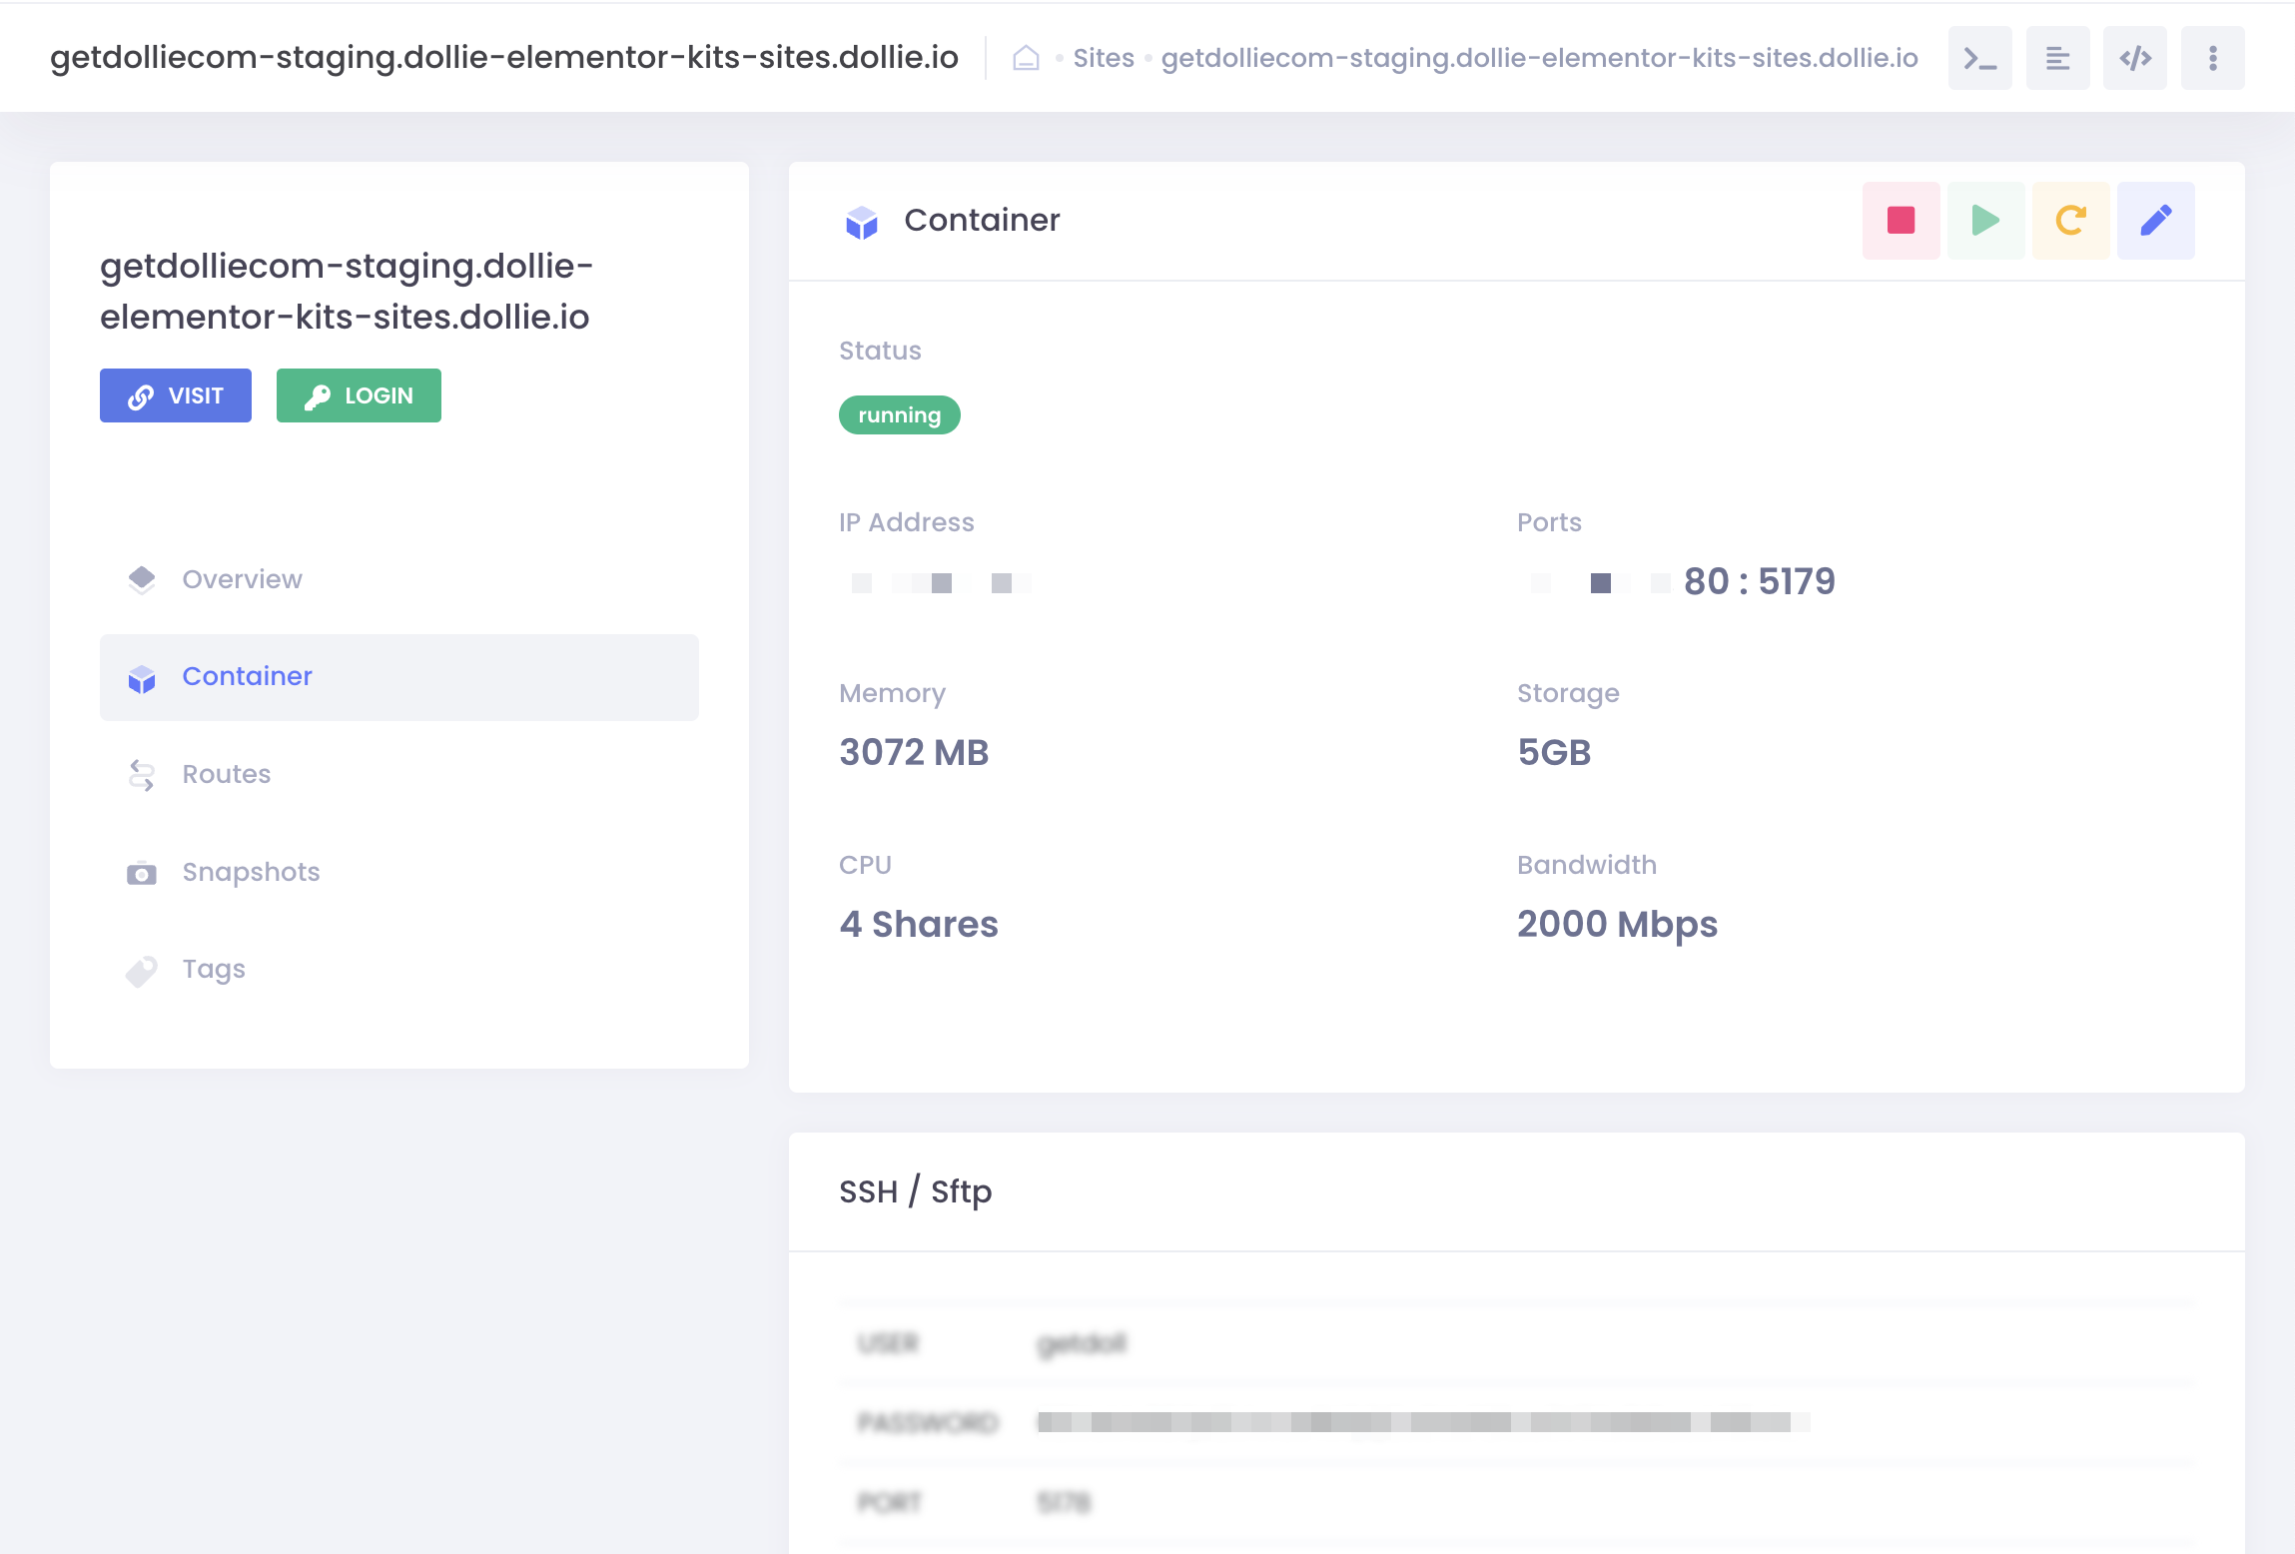Image resolution: width=2295 pixels, height=1554 pixels.
Task: Click the LOGIN button
Action: click(358, 395)
